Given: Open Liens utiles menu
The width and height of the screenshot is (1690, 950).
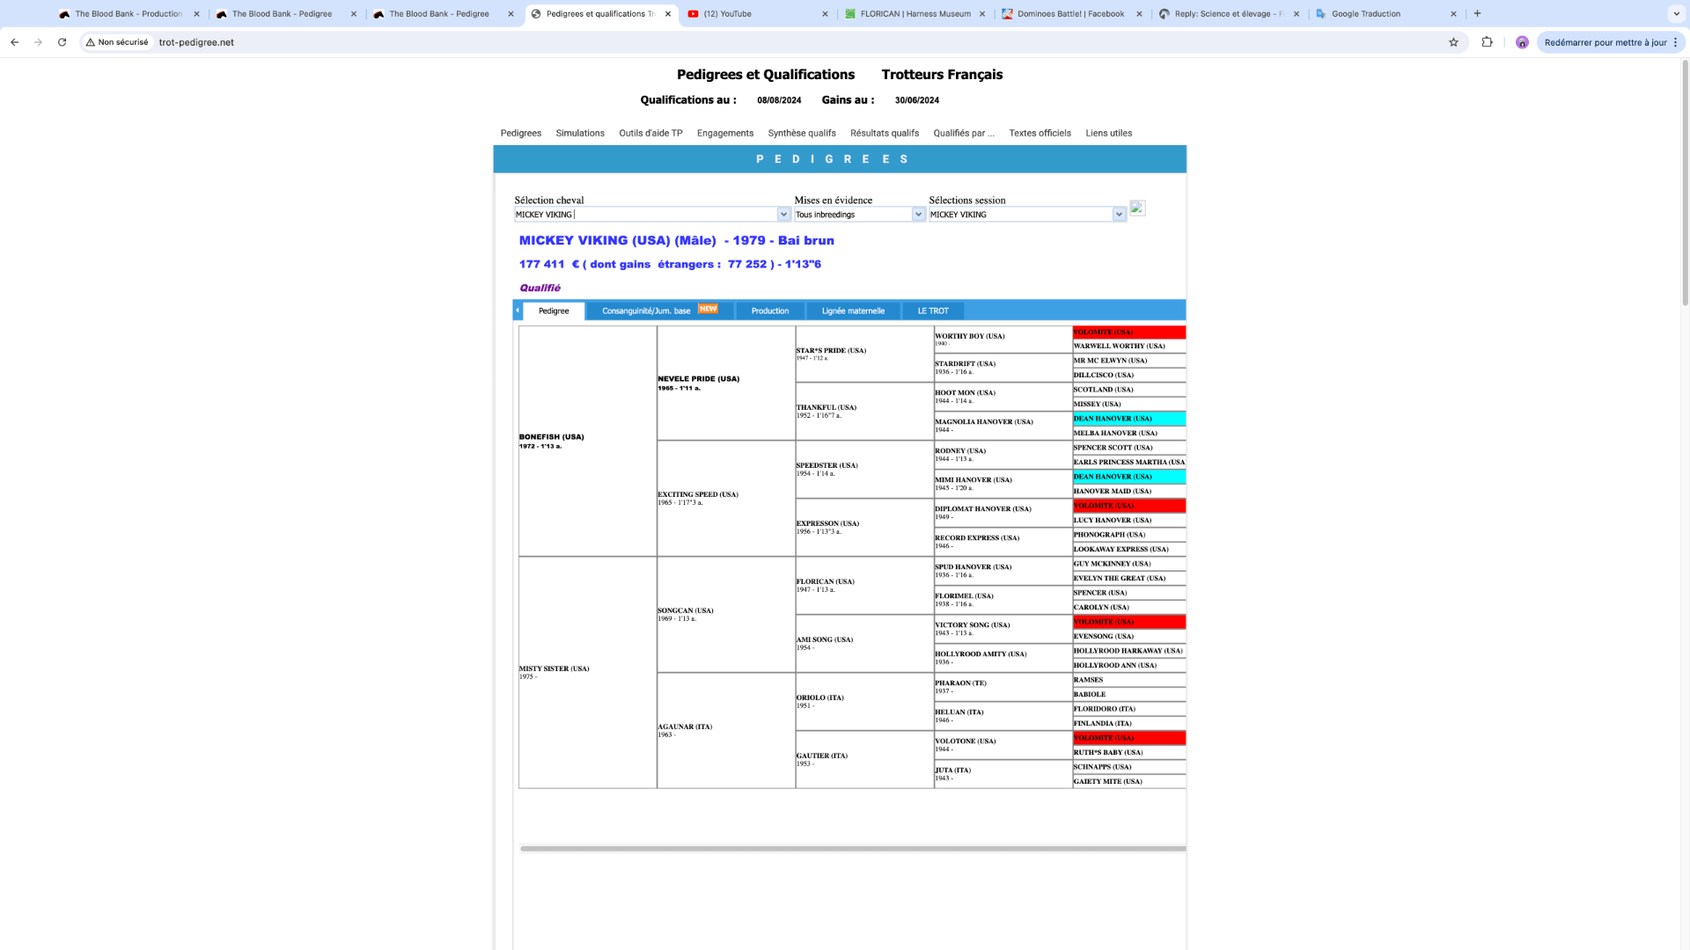Looking at the screenshot, I should pos(1109,133).
